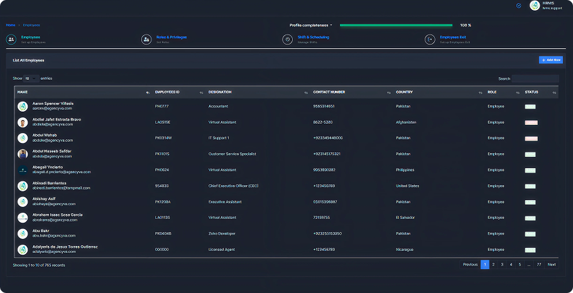Viewport: 573px width, 293px height.
Task: Click the Shift & Scheduling clock icon
Action: (x=287, y=39)
